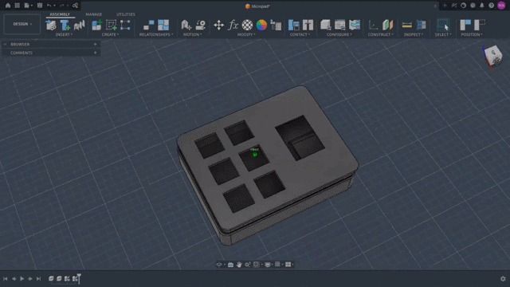Click the Undo arrow

click(49, 6)
